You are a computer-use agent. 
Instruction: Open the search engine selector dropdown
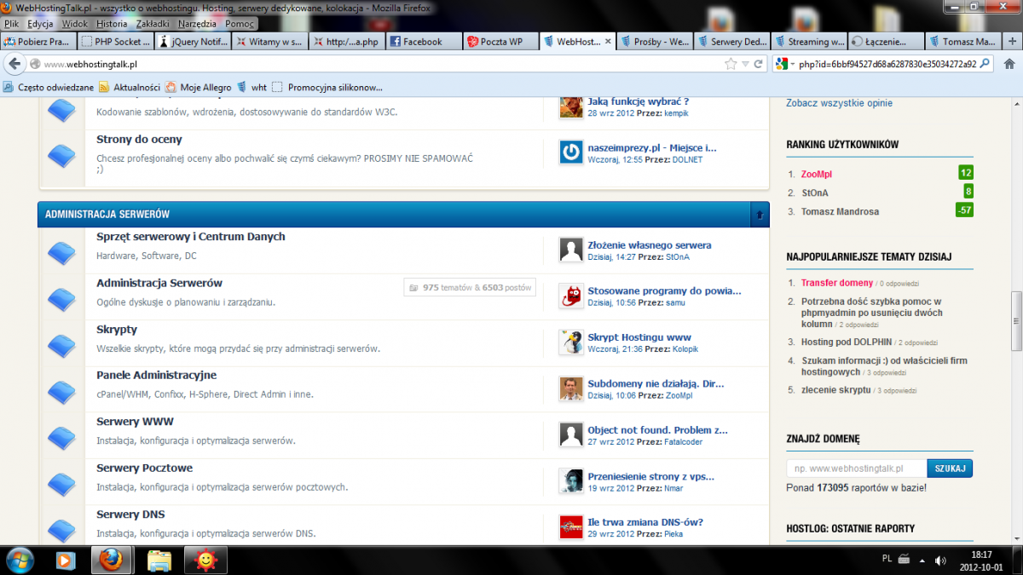(783, 64)
